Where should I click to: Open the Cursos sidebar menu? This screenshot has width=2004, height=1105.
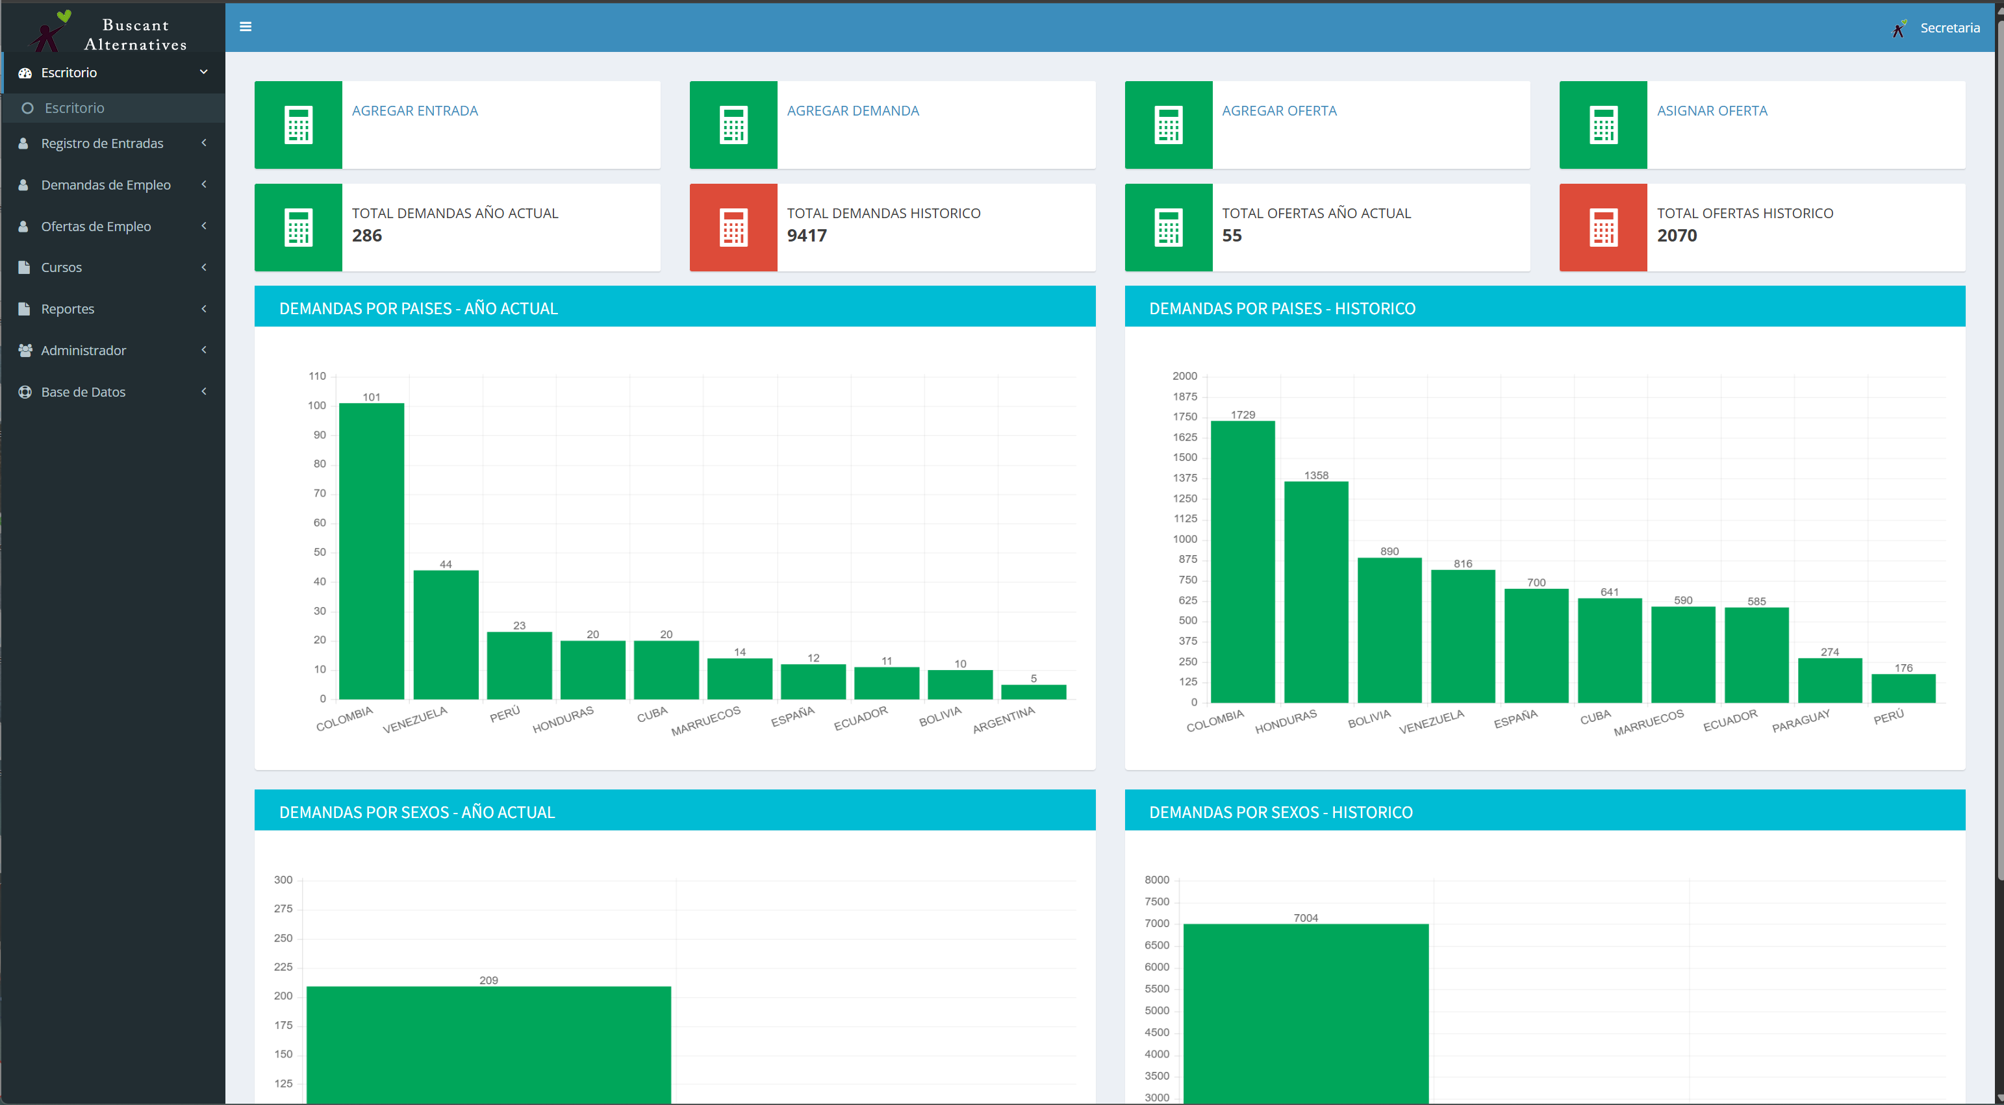pyautogui.click(x=114, y=267)
